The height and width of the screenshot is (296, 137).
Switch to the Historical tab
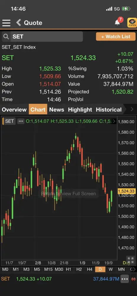click(x=109, y=110)
